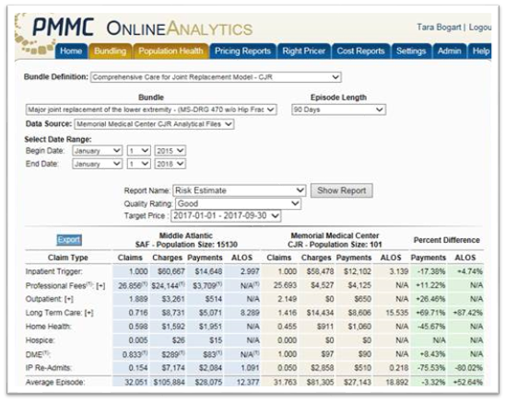The image size is (506, 402).
Task: Expand Long Term Care [+] row
Action: (x=88, y=313)
